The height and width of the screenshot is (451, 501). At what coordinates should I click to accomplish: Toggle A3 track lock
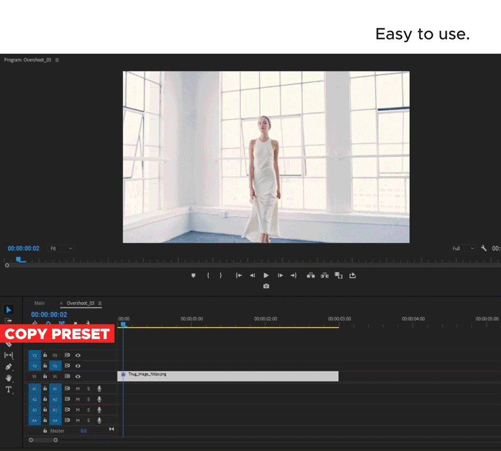tap(45, 409)
